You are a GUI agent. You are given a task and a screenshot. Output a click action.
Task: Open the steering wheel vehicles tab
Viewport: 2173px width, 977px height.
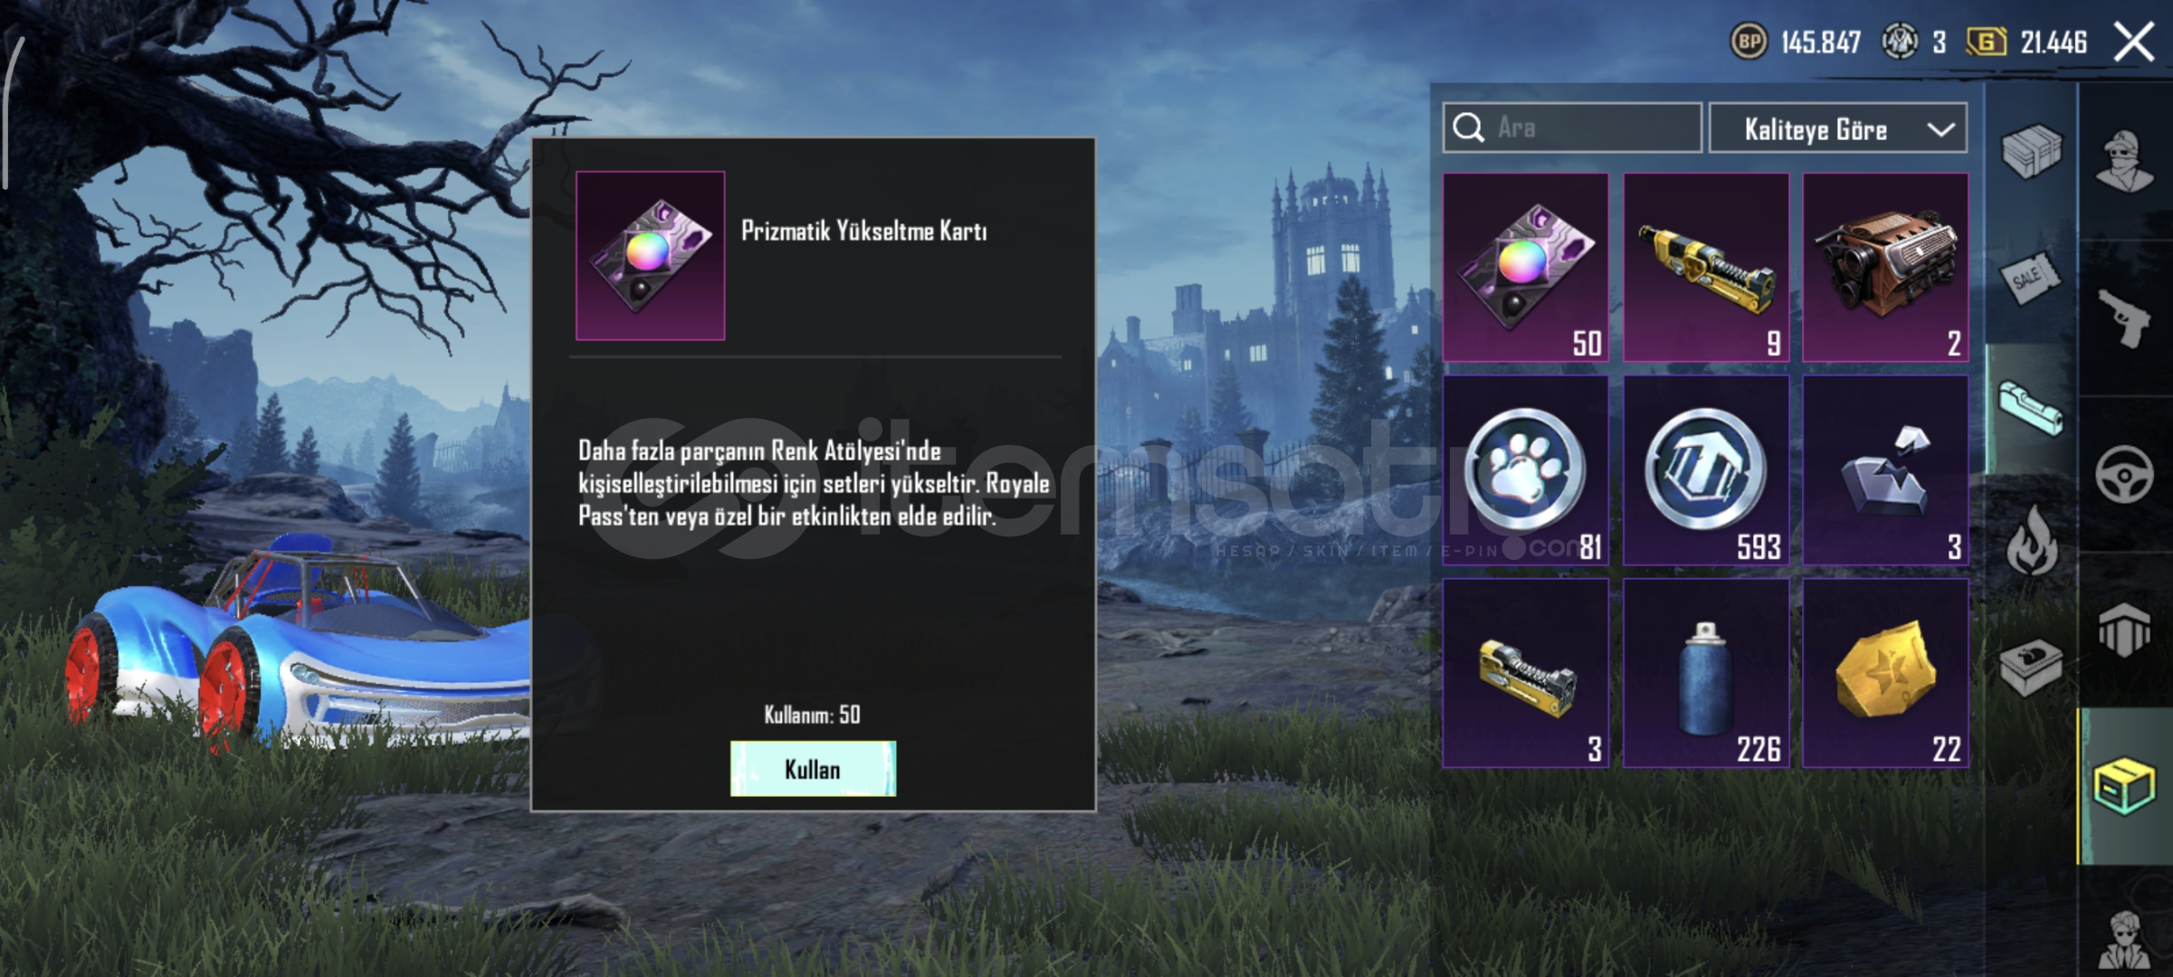click(x=2124, y=474)
